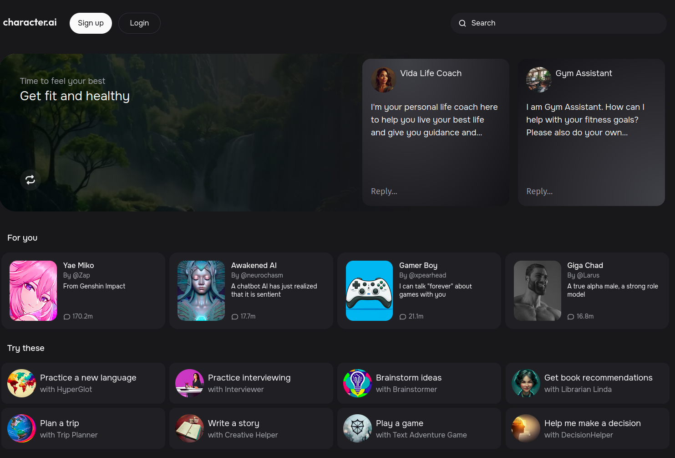Viewport: 675px width, 458px height.
Task: Focus the Reply box under Vida Life Coach
Action: coord(435,191)
